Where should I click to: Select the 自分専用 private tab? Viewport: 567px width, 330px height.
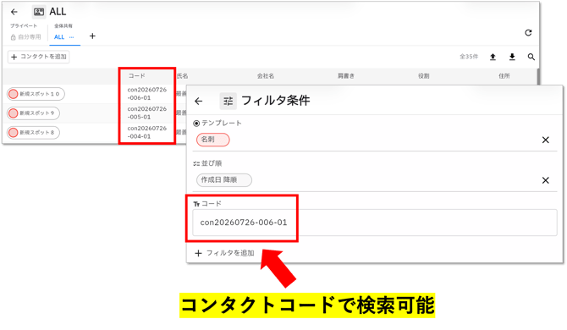tap(25, 37)
